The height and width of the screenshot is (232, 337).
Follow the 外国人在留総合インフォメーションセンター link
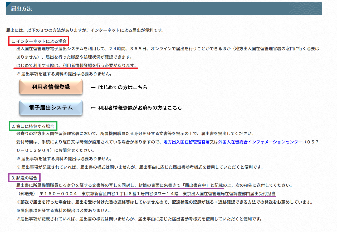pyautogui.click(x=260, y=142)
